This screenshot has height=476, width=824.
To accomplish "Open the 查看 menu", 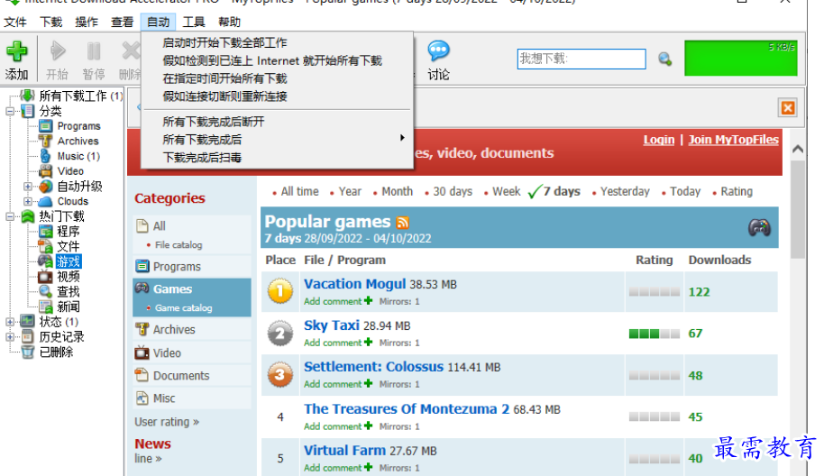I will (123, 22).
